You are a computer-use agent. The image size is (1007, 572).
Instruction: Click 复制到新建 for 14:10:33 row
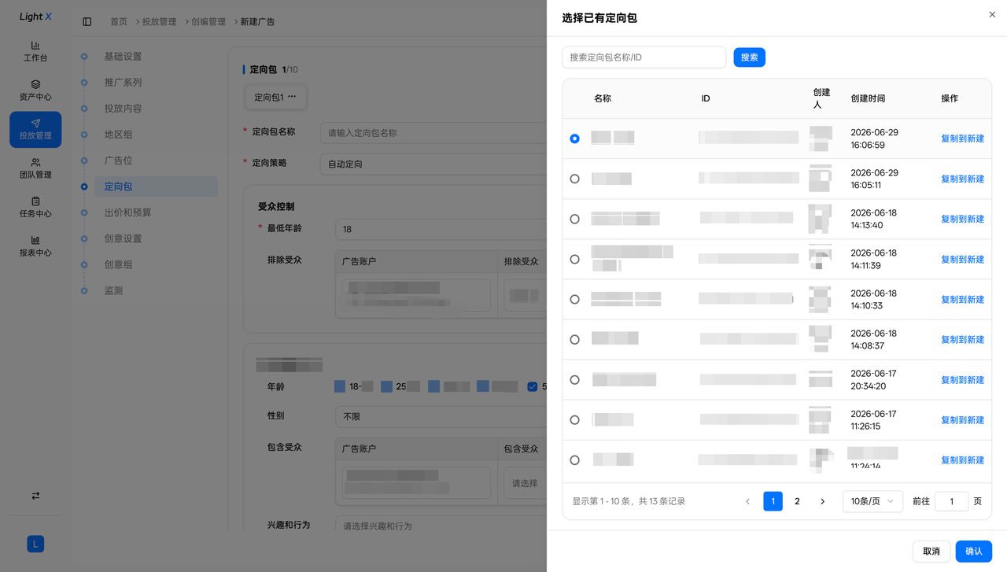962,299
